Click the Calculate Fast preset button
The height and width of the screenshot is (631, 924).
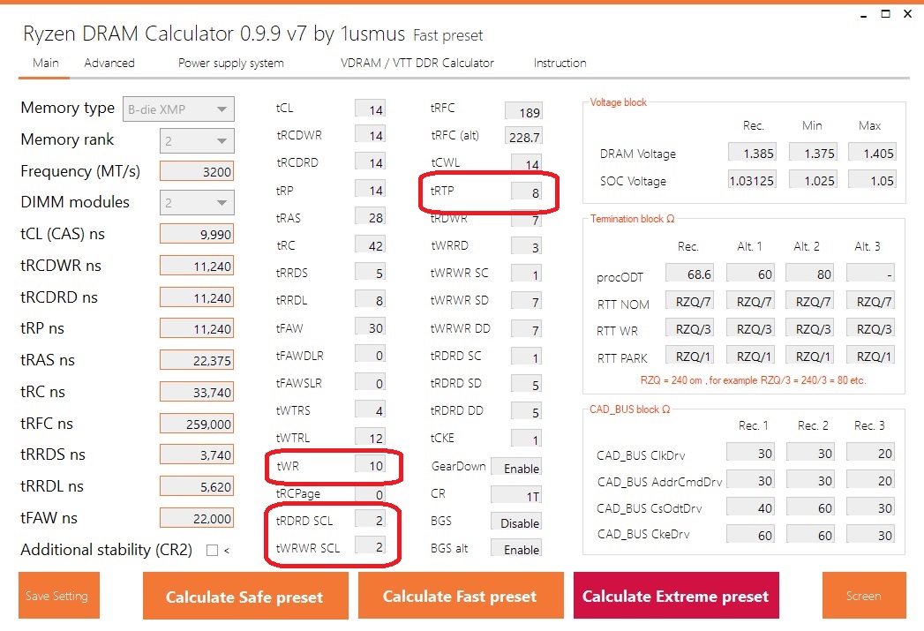click(x=460, y=597)
